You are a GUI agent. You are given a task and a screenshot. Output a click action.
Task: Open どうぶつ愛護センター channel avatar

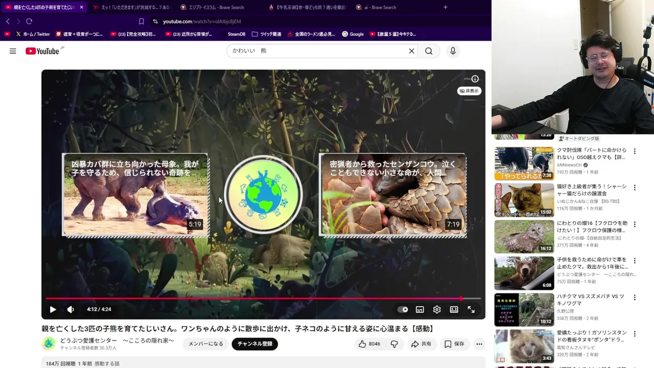coord(49,343)
